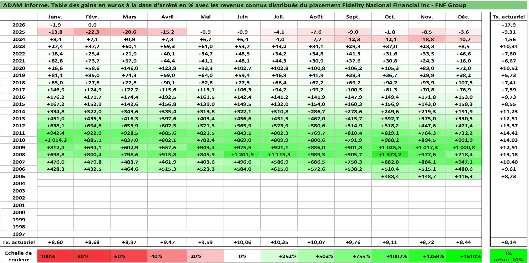The image size is (529, 263).
Task: Select the '+10,34' actuarial rate for 2023
Action: [509, 46]
